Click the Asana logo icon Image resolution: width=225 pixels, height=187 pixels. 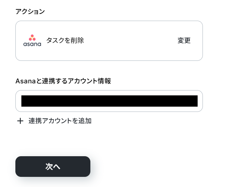pos(32,41)
